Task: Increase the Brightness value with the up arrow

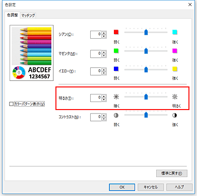Action: [104, 96]
